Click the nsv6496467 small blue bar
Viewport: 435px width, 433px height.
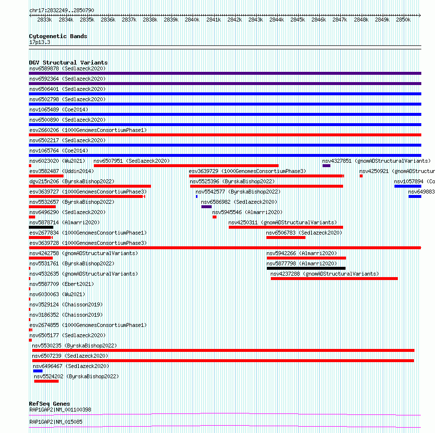38,371
